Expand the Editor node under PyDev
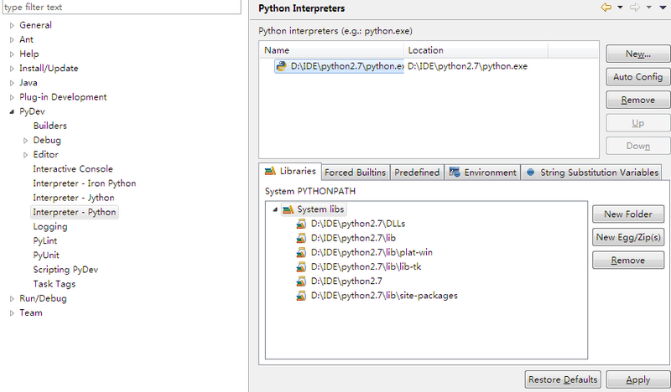The width and height of the screenshot is (671, 392). coord(25,155)
